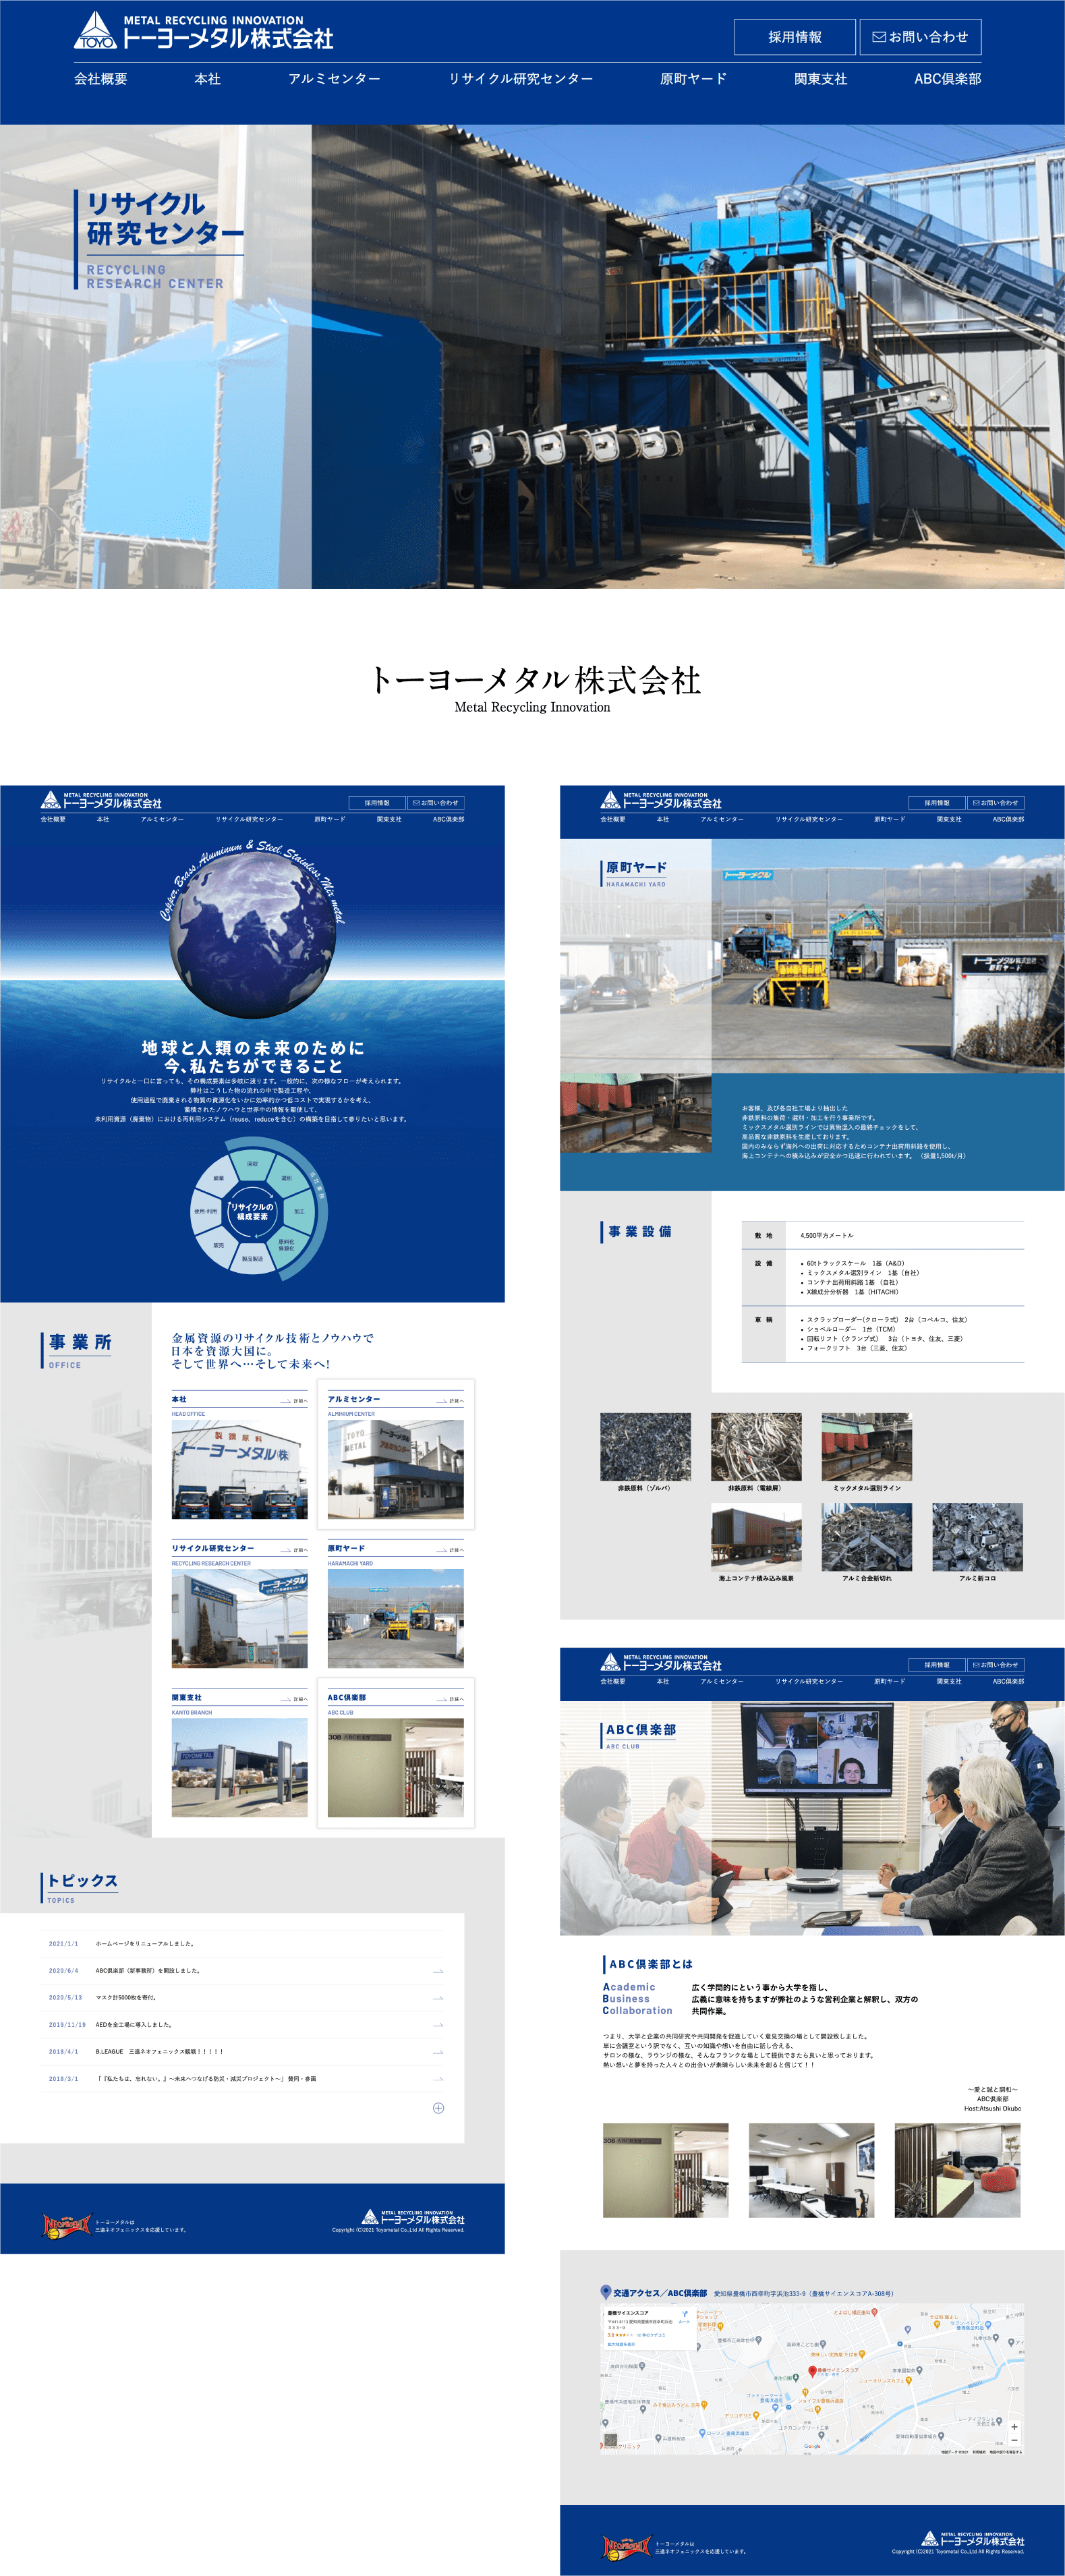Click arrow icon on 2020/6/4 topic row
Viewport: 1065px width, 2576px height.
pos(438,1971)
